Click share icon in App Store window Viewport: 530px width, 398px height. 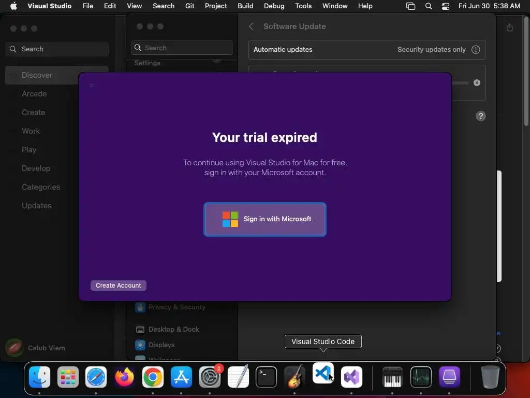pos(510,27)
